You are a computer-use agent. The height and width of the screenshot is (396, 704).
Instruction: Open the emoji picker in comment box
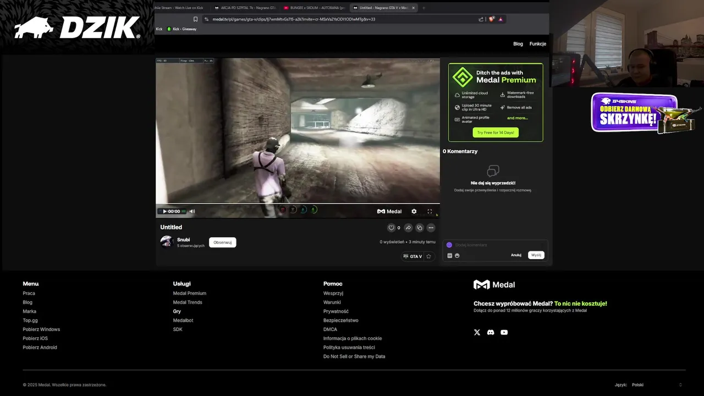click(x=457, y=255)
